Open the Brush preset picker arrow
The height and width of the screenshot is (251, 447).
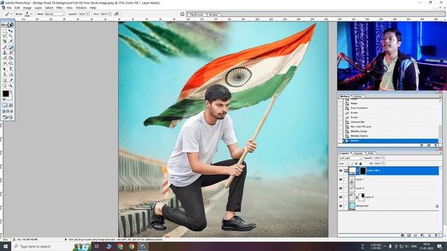click(31, 14)
